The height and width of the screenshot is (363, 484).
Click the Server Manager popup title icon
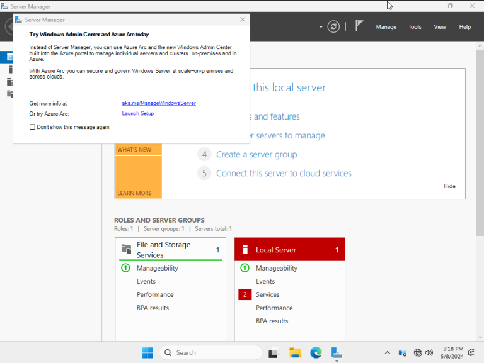point(18,20)
